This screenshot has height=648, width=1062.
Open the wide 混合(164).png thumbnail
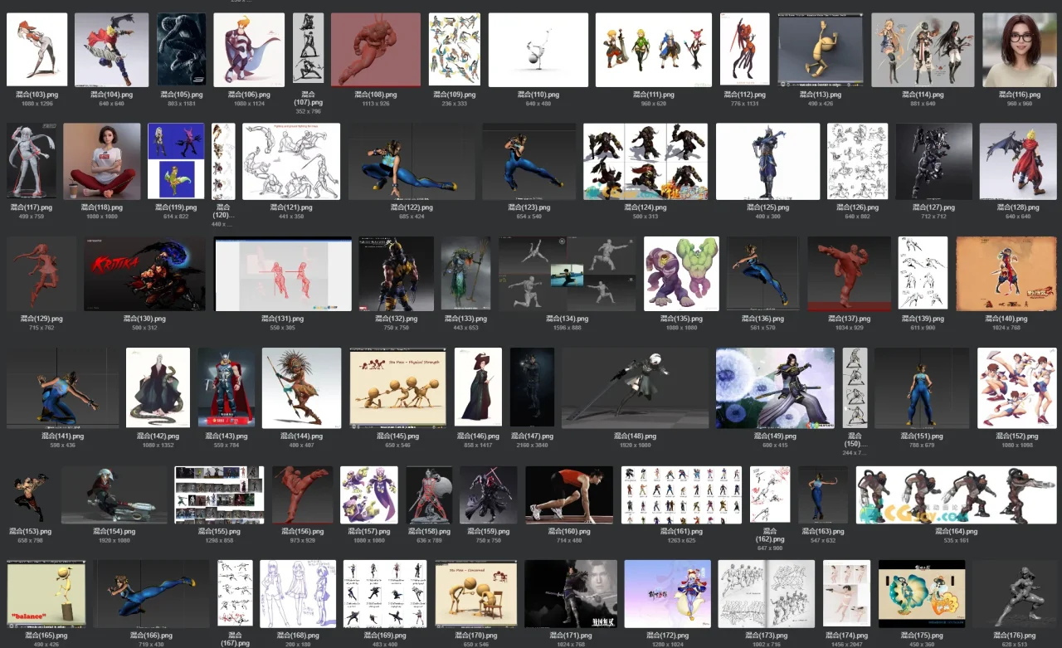[957, 495]
